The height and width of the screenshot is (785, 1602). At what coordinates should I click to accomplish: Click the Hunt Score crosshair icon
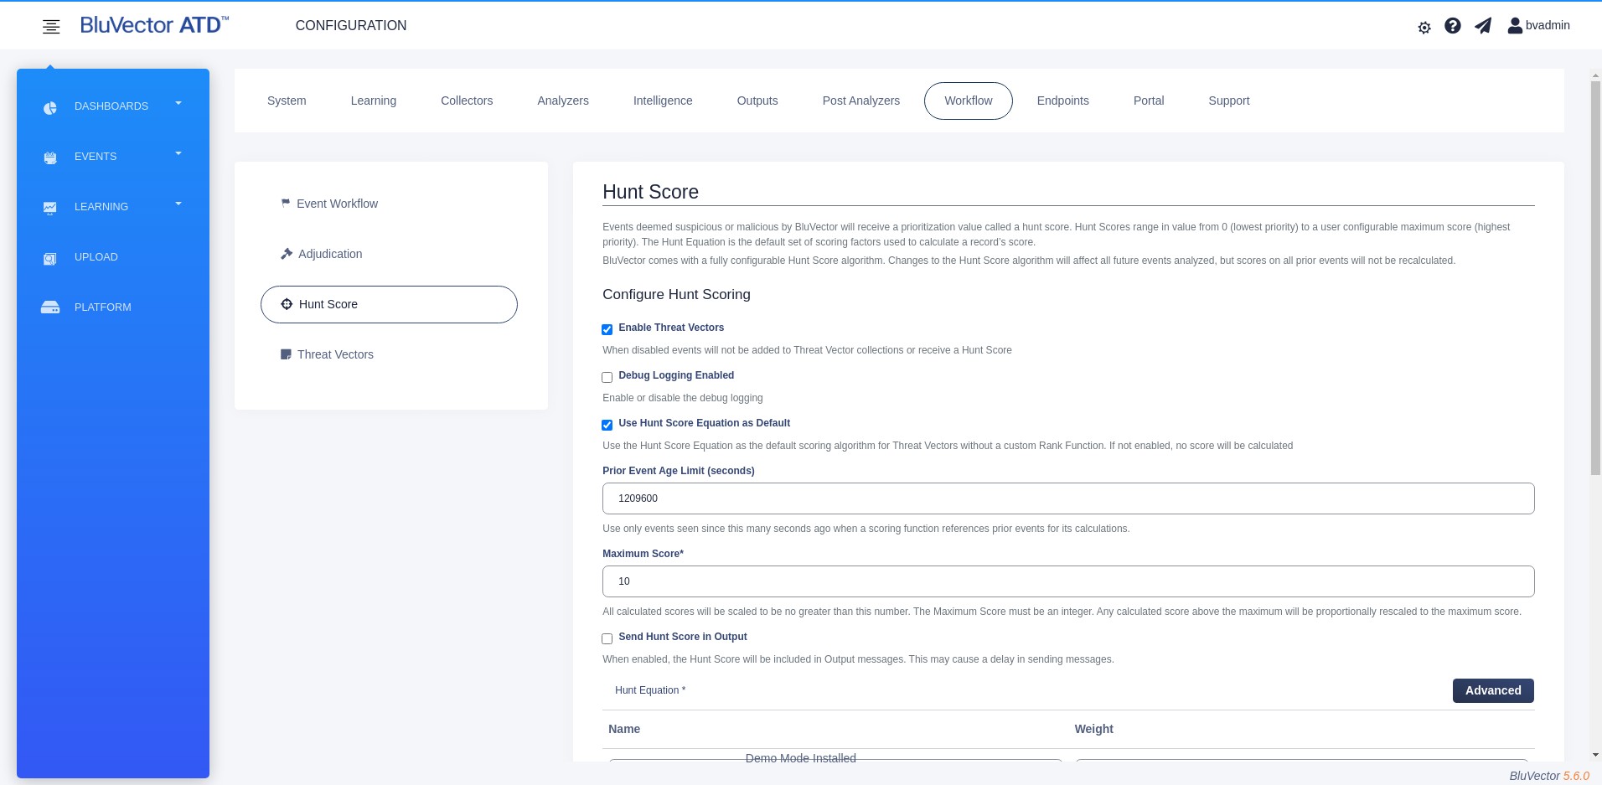click(287, 304)
